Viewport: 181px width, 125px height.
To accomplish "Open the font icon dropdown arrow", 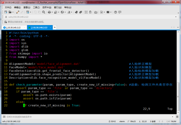I will (72, 12).
